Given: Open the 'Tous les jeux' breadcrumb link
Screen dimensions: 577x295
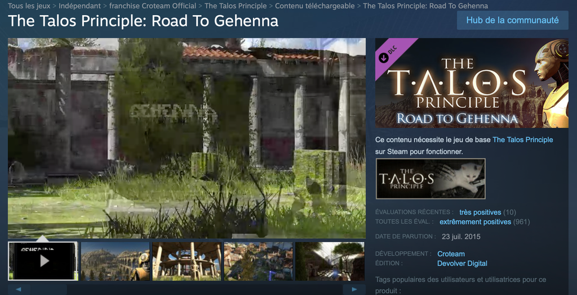Looking at the screenshot, I should (x=29, y=6).
